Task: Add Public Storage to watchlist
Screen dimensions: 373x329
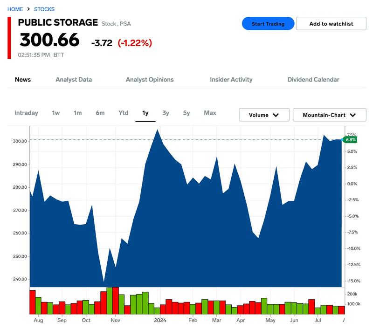Action: click(x=331, y=24)
